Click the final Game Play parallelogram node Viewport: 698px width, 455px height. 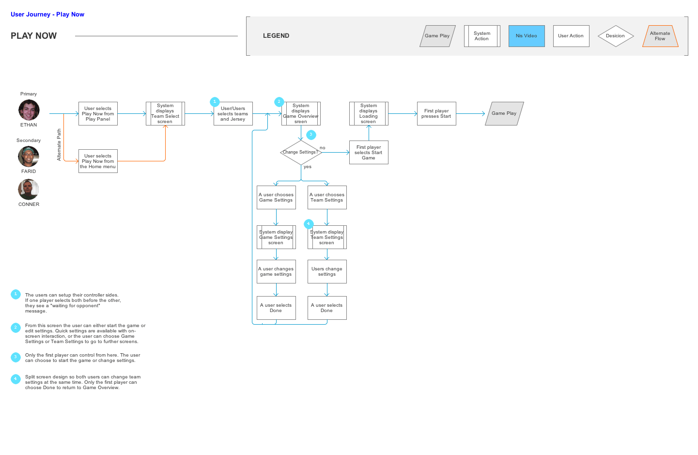click(504, 113)
